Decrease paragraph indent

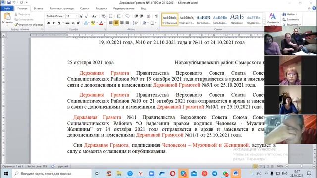136,16
